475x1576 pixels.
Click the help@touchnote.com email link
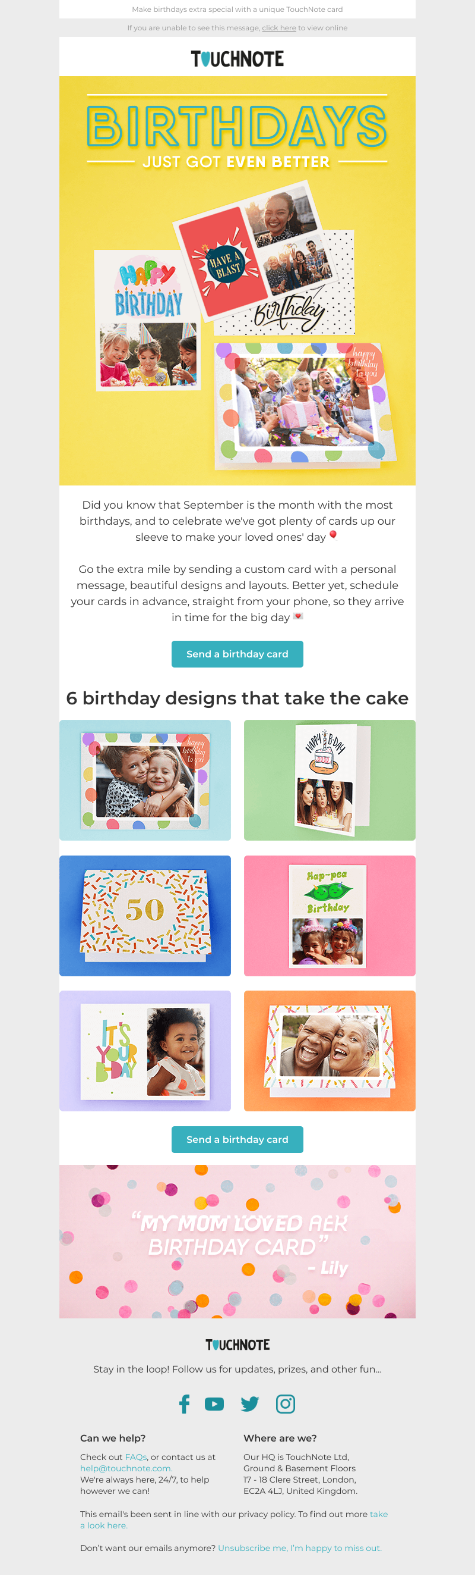click(x=126, y=1468)
